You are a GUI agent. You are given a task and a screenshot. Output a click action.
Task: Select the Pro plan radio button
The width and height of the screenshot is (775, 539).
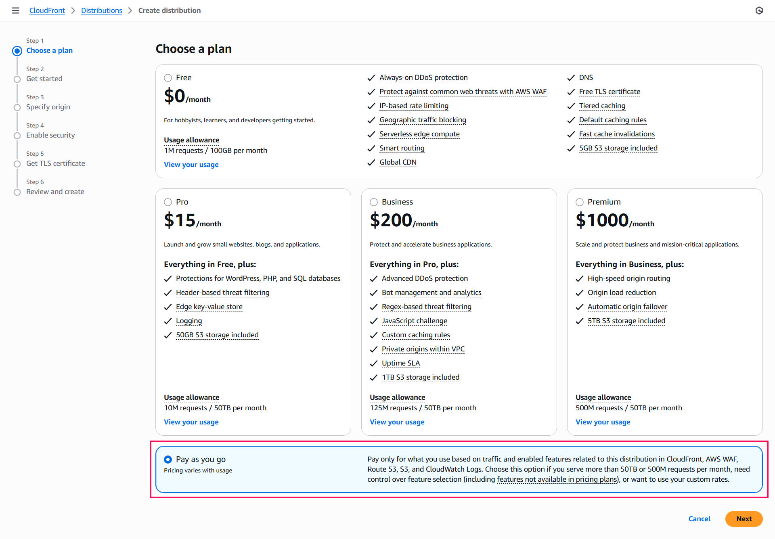click(x=168, y=202)
